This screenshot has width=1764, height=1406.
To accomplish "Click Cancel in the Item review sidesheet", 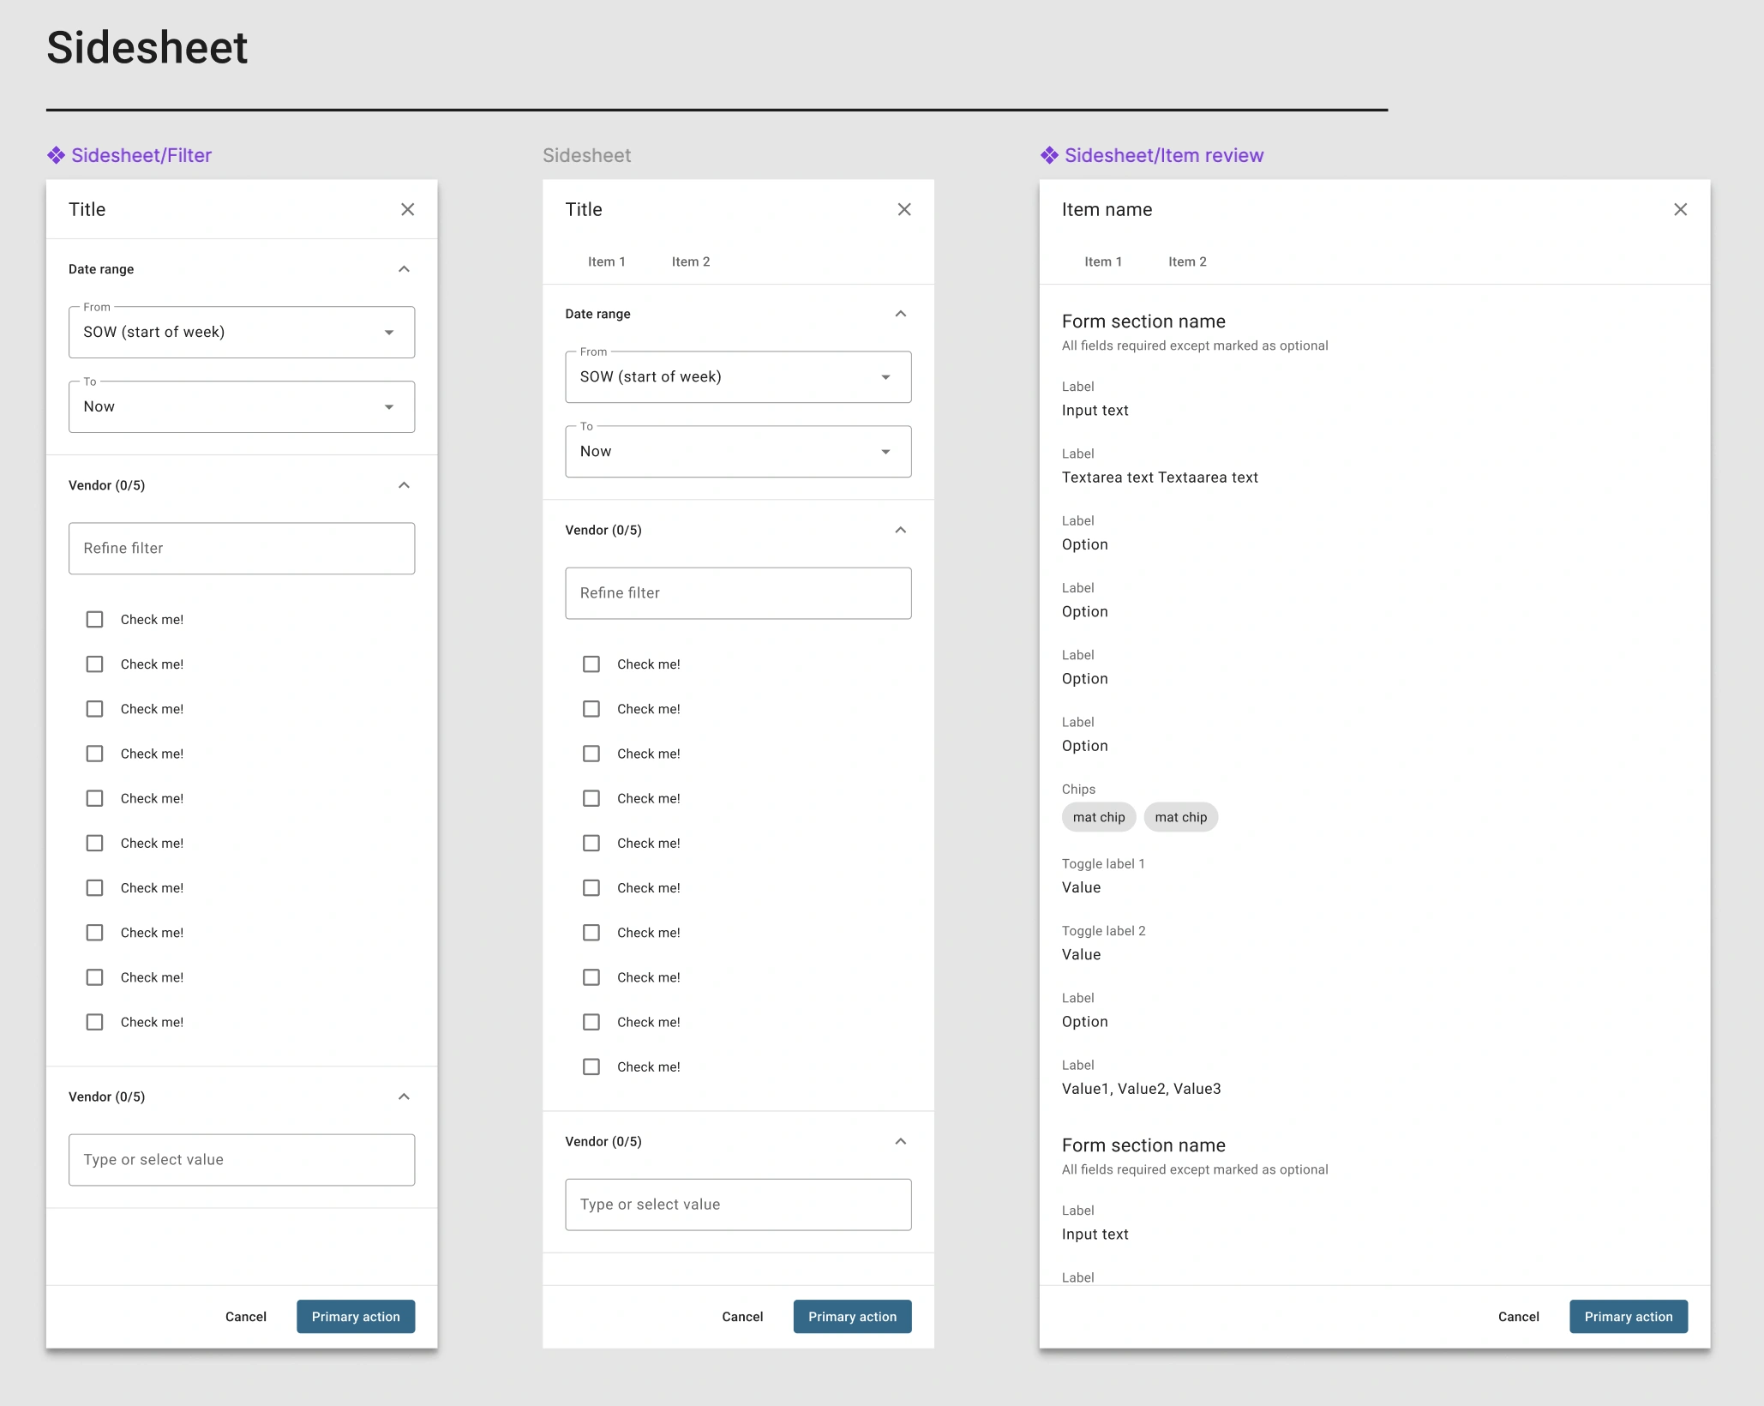I will 1519,1317.
